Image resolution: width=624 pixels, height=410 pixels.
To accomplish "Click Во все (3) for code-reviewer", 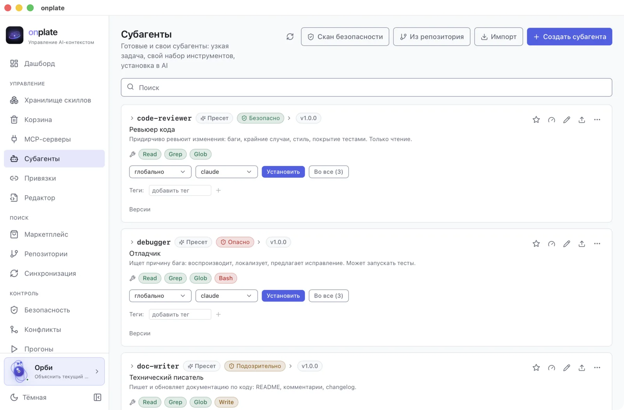I will pos(329,172).
